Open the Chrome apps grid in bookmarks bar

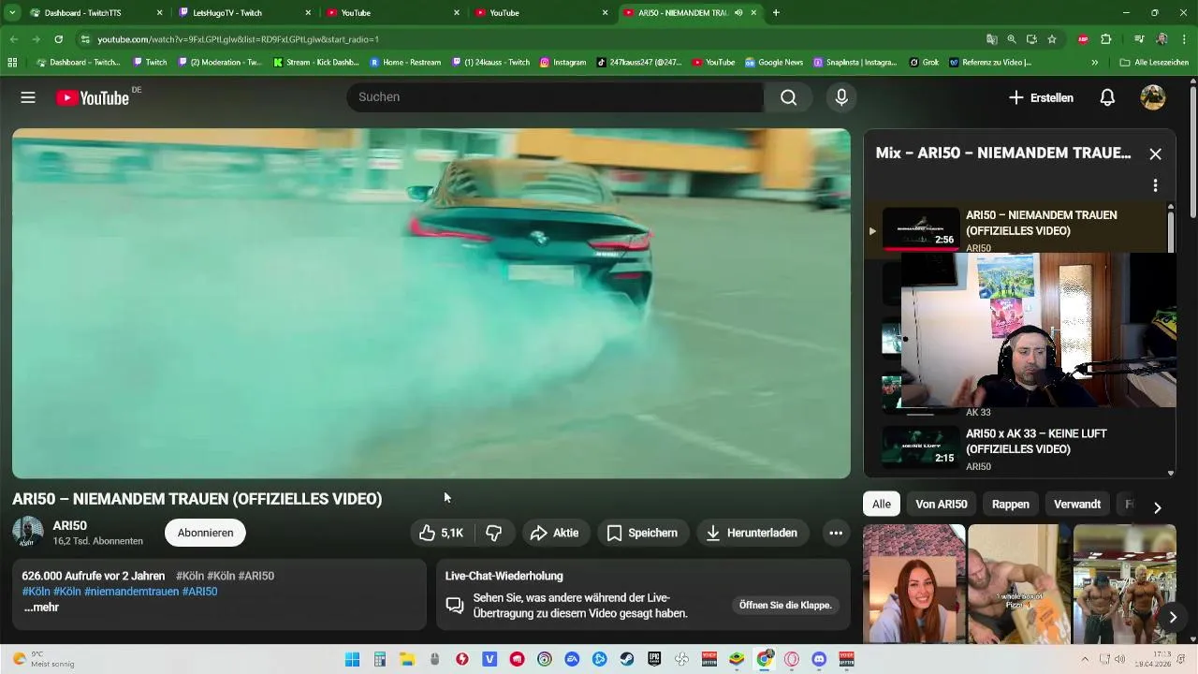12,63
